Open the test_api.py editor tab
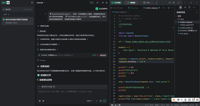 (133, 8)
